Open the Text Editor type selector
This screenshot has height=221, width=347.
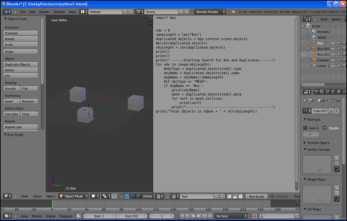[x=159, y=196]
